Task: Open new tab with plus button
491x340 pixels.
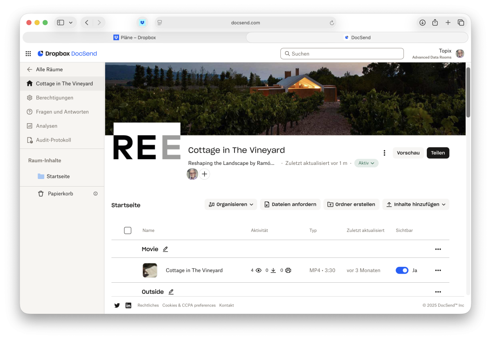Action: [x=448, y=23]
